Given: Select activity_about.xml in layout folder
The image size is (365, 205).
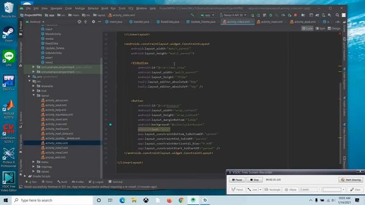Looking at the screenshot, I should point(56,100).
